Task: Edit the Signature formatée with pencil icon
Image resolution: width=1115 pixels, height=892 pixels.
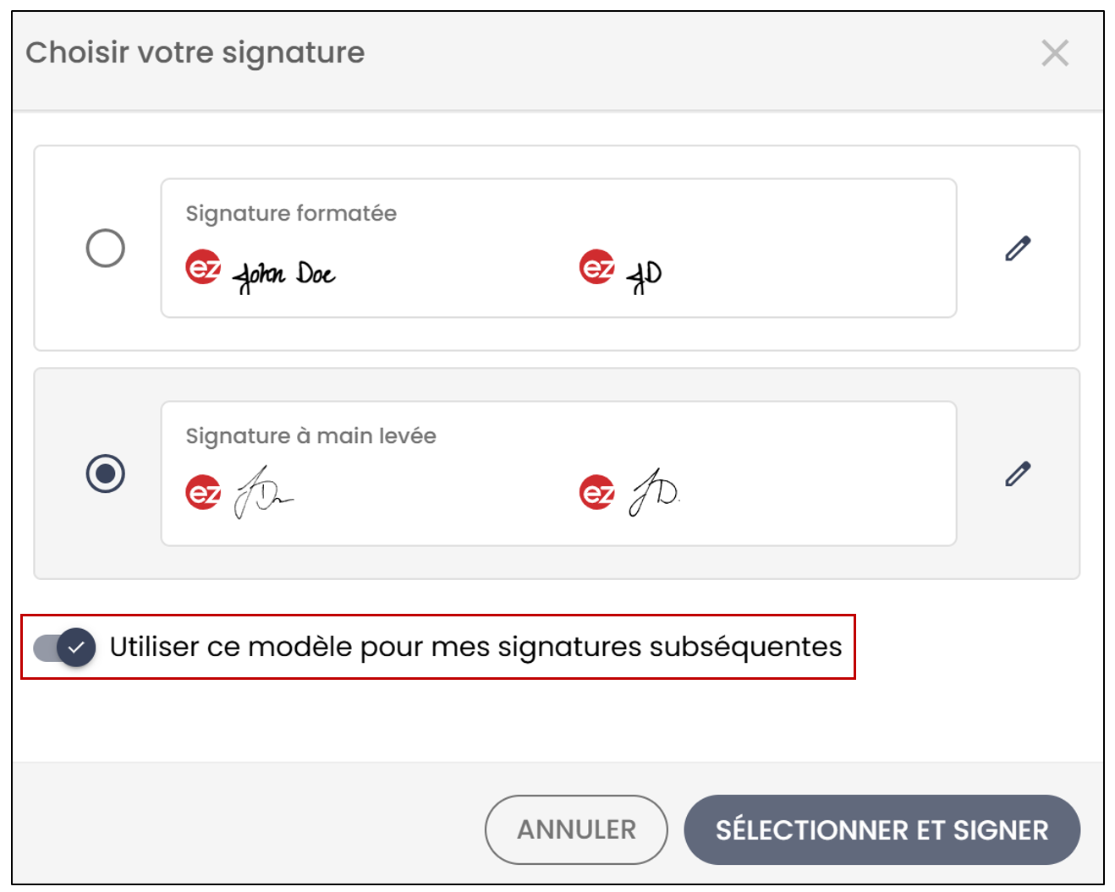Action: click(x=1018, y=249)
